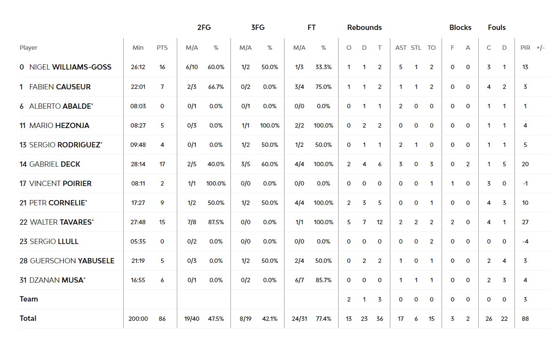Click the PIR column header
This screenshot has width=557, height=345.
525,48
